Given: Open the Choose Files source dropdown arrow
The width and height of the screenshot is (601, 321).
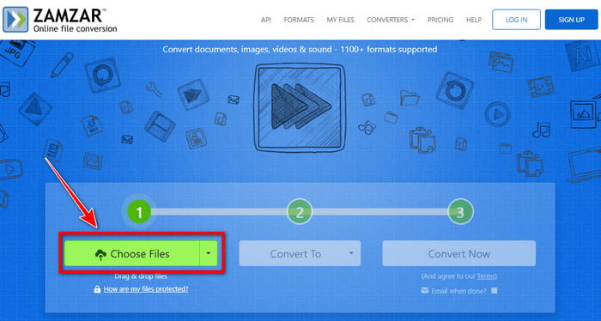Looking at the screenshot, I should coord(209,253).
